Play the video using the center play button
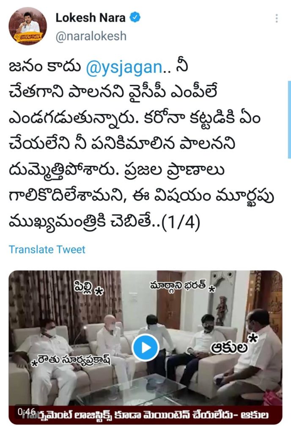The height and width of the screenshot is (433, 291). [x=145, y=348]
